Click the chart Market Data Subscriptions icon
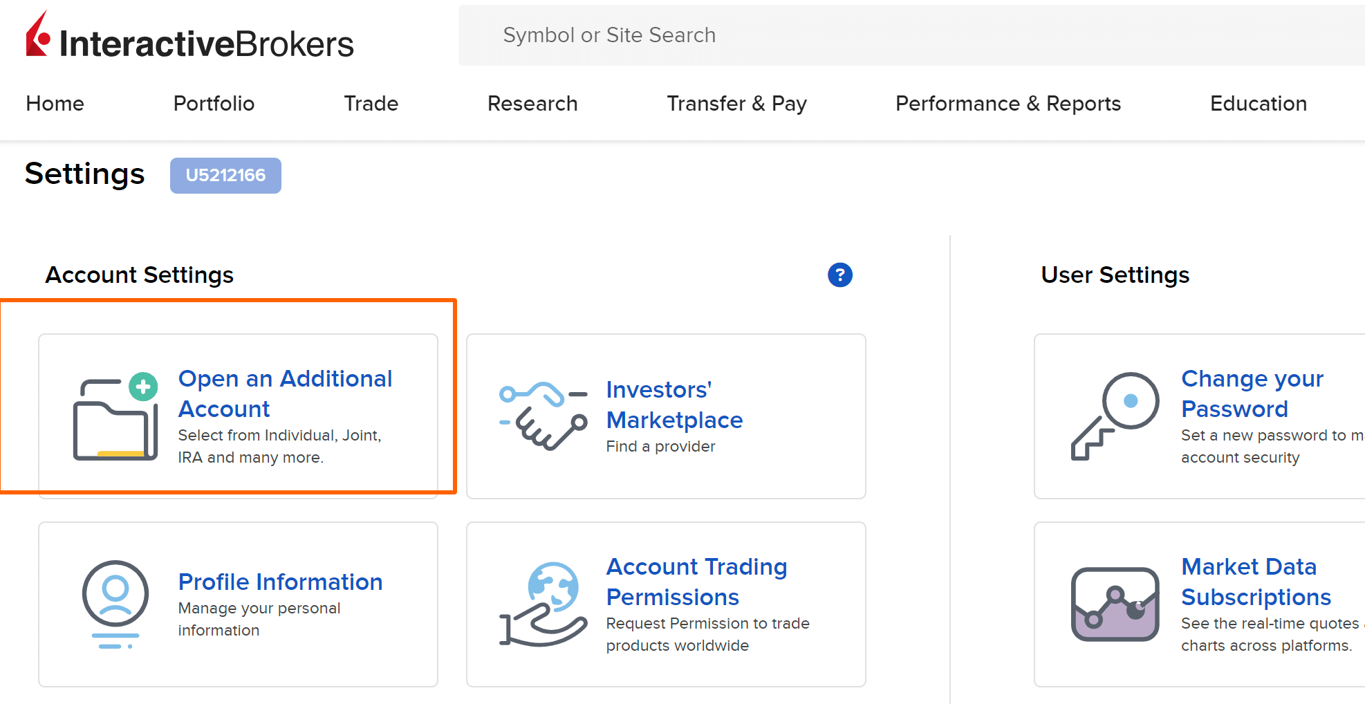 (1115, 604)
